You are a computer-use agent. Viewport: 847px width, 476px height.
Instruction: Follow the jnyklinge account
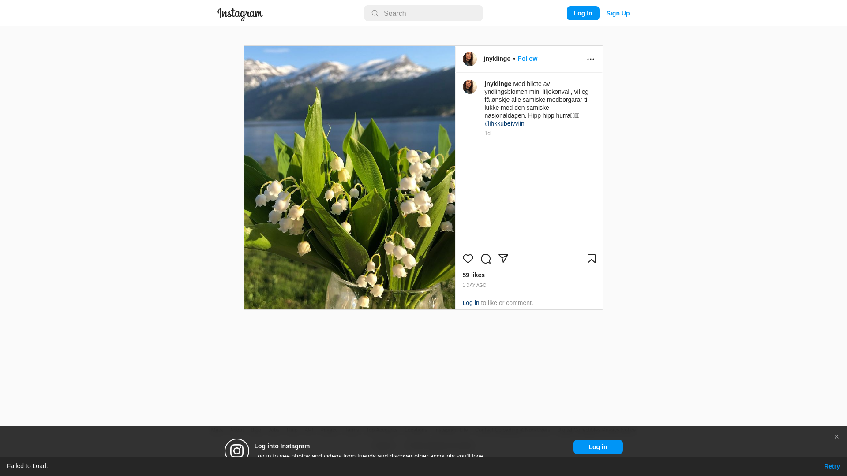528,59
